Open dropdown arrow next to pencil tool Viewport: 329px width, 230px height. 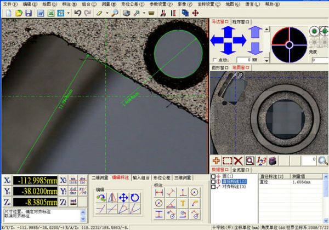coord(107,12)
